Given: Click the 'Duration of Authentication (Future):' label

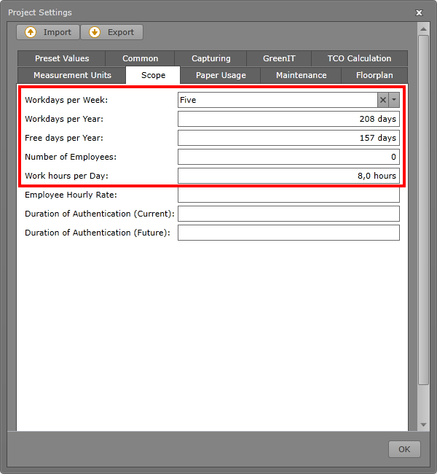Looking at the screenshot, I should pyautogui.click(x=98, y=233).
